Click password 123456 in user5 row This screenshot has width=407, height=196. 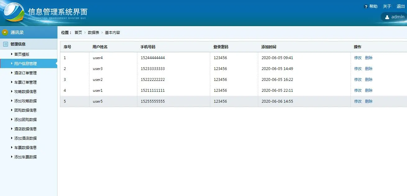[220, 101]
